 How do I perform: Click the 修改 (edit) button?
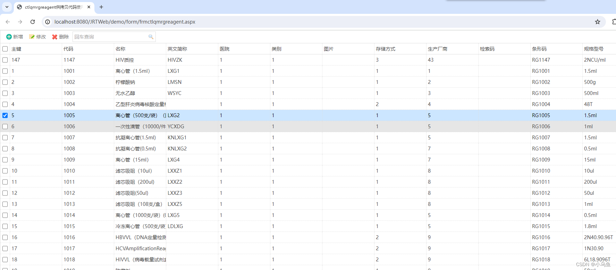click(x=37, y=37)
